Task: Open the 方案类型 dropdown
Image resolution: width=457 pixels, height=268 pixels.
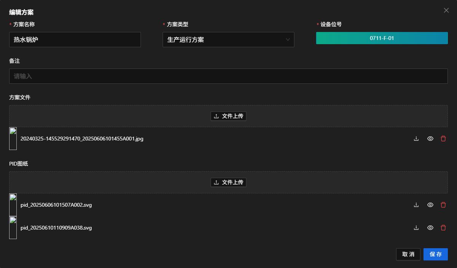Action: (x=228, y=40)
